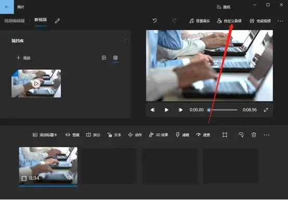Screen dimensions: 288x200
Task: Open the storyboard more options ellipsis
Action: point(267,135)
